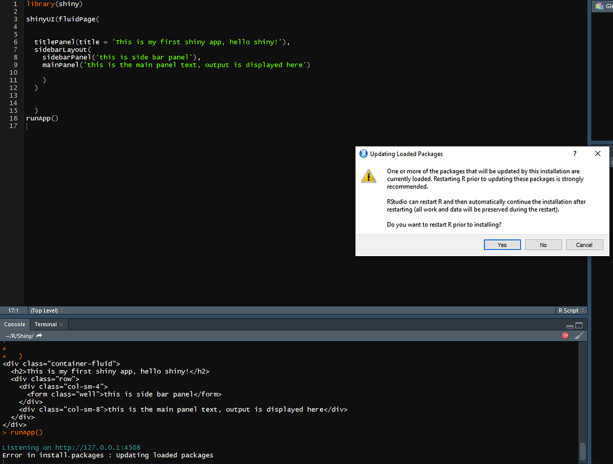Viewport: 613px width, 464px height.
Task: Click the warning triangle icon in the dialog
Action: click(369, 176)
